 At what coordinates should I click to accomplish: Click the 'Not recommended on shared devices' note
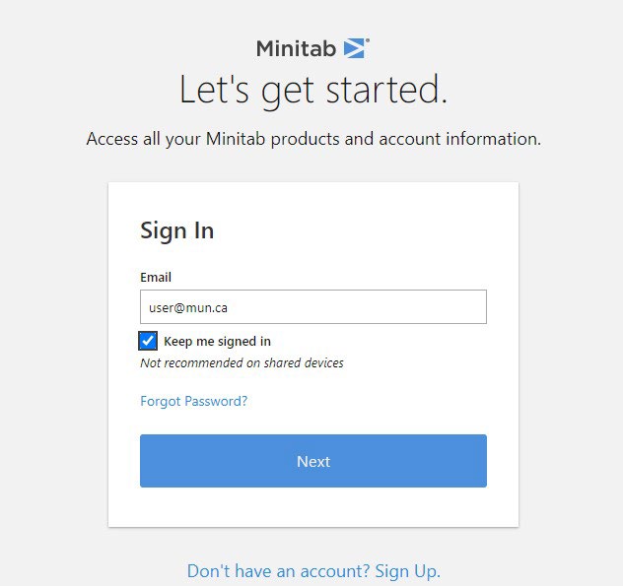click(x=242, y=362)
